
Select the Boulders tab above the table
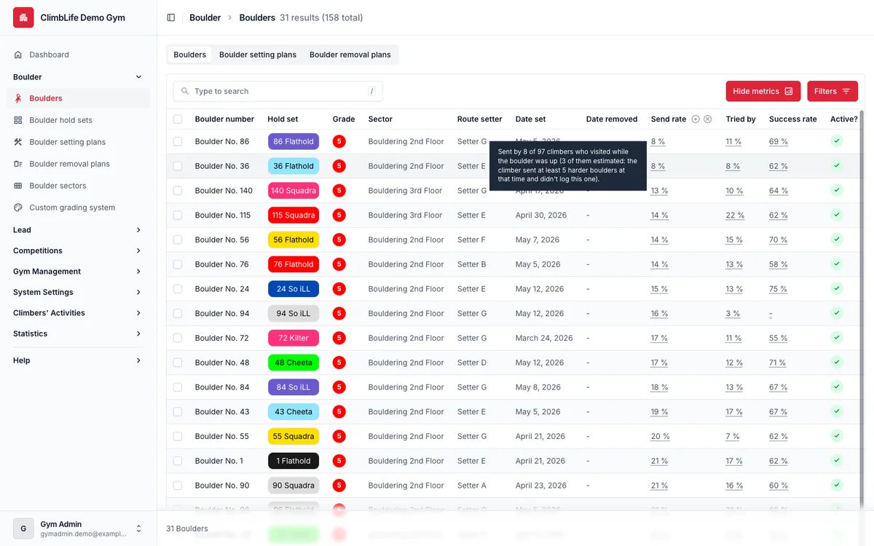click(x=190, y=55)
